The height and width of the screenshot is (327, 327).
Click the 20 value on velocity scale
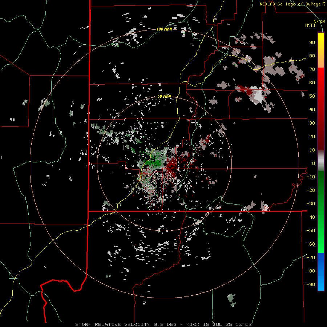(x=312, y=137)
